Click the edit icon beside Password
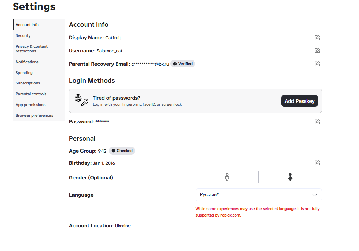This screenshot has width=359, height=251. pyautogui.click(x=317, y=122)
